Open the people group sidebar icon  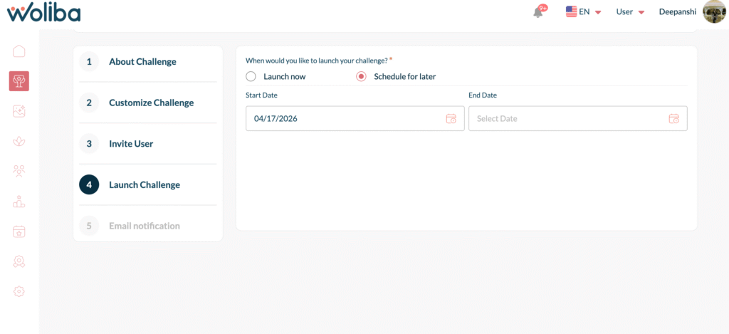pos(19,171)
